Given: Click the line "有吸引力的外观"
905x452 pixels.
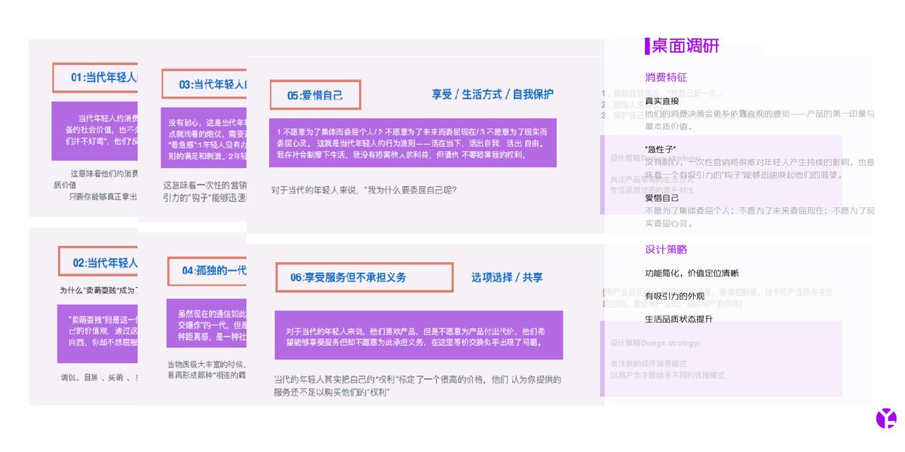Looking at the screenshot, I should coord(674,296).
